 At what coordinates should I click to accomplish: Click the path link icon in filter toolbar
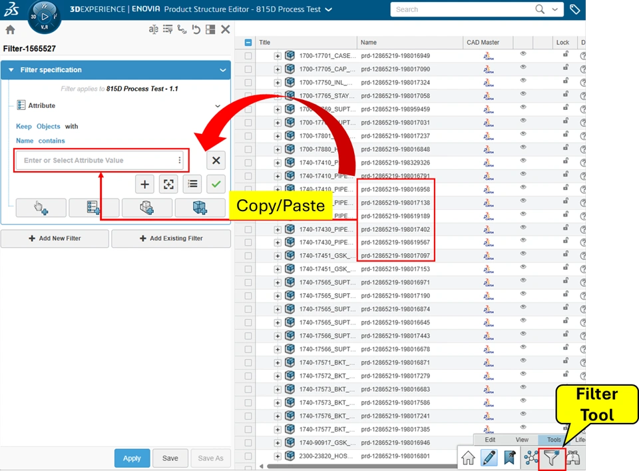point(182,29)
